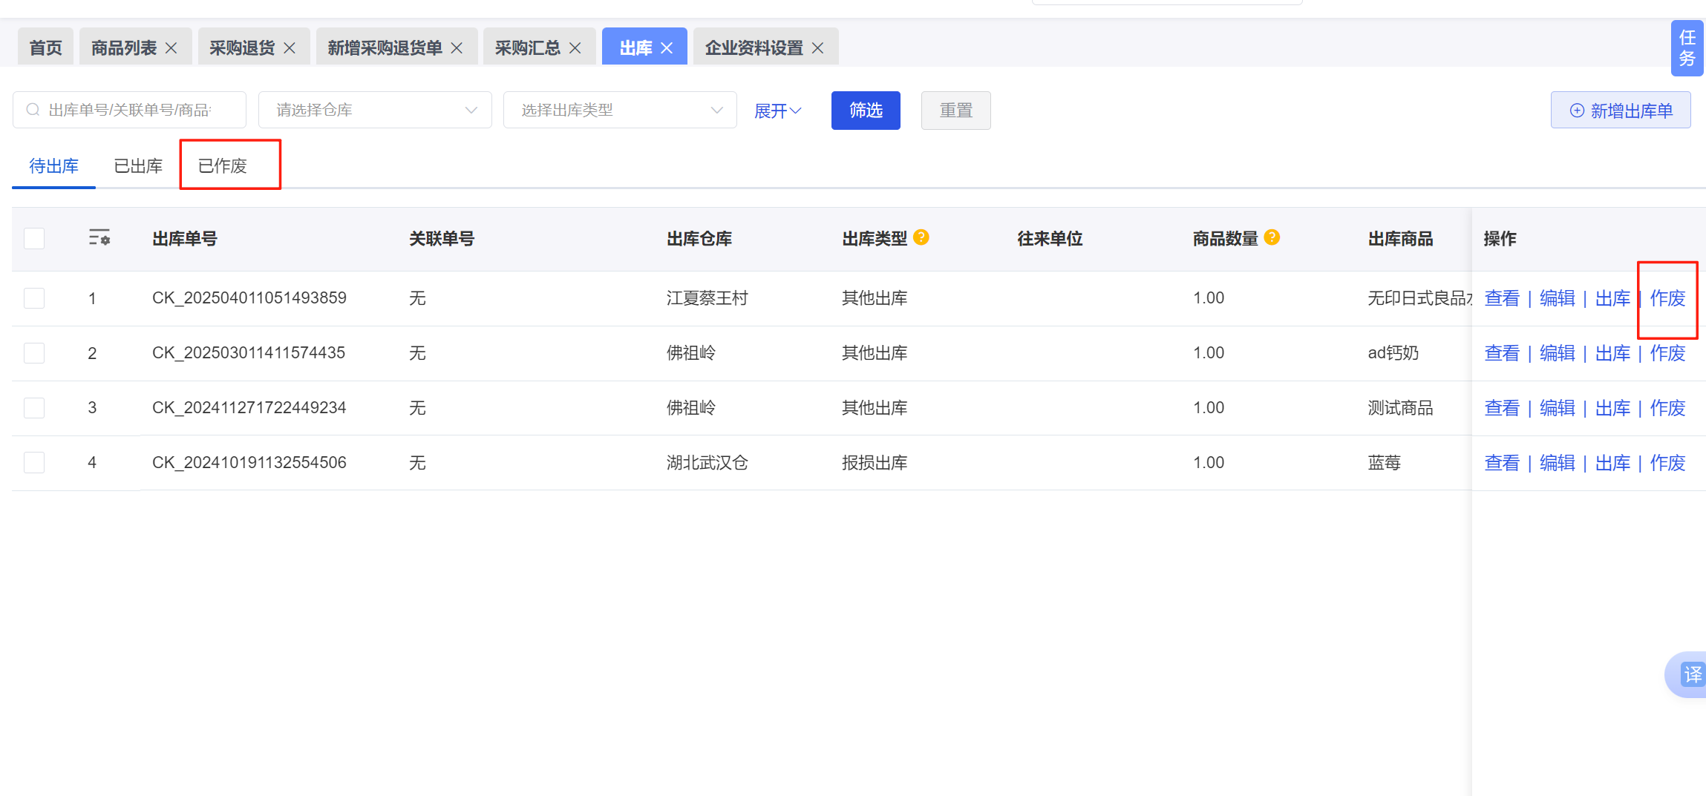Viewport: 1706px width, 796px height.
Task: Open the column settings icon in table header
Action: pyautogui.click(x=99, y=238)
